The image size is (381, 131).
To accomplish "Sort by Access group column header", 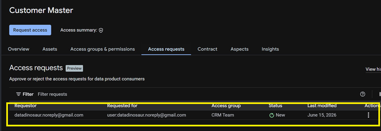I will [x=226, y=106].
